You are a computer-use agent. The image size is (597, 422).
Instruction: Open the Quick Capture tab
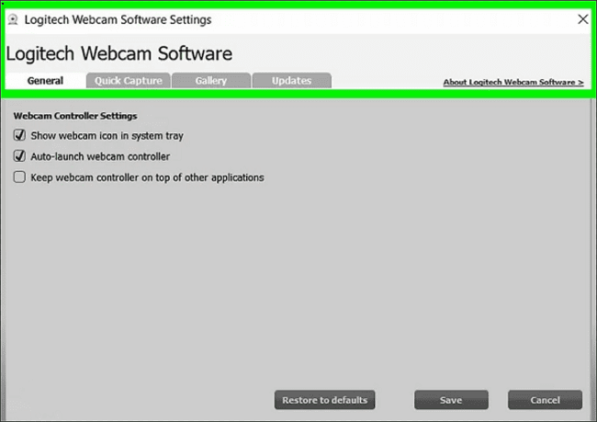(129, 80)
